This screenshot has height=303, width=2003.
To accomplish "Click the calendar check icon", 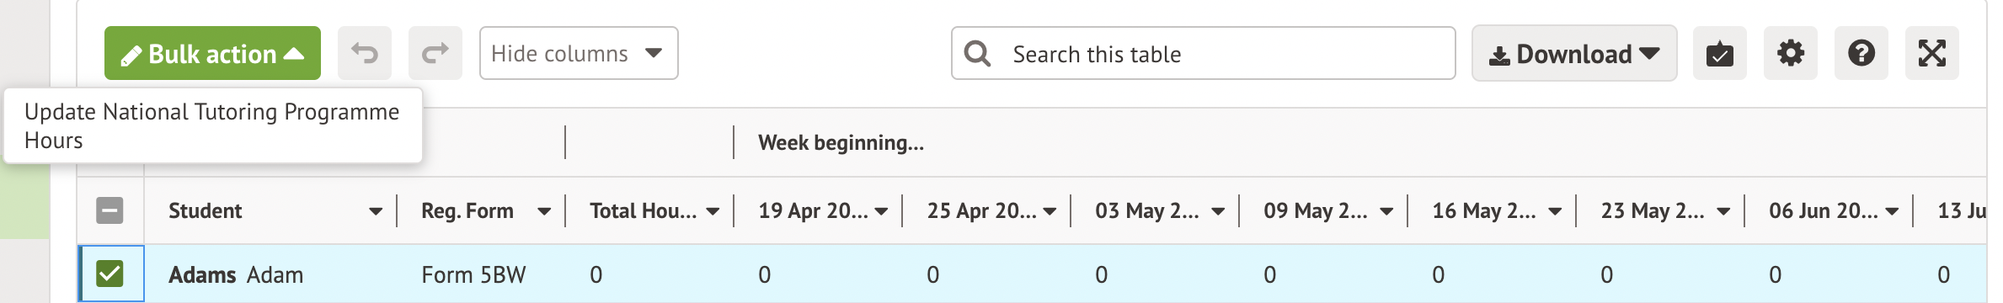I will (1720, 53).
